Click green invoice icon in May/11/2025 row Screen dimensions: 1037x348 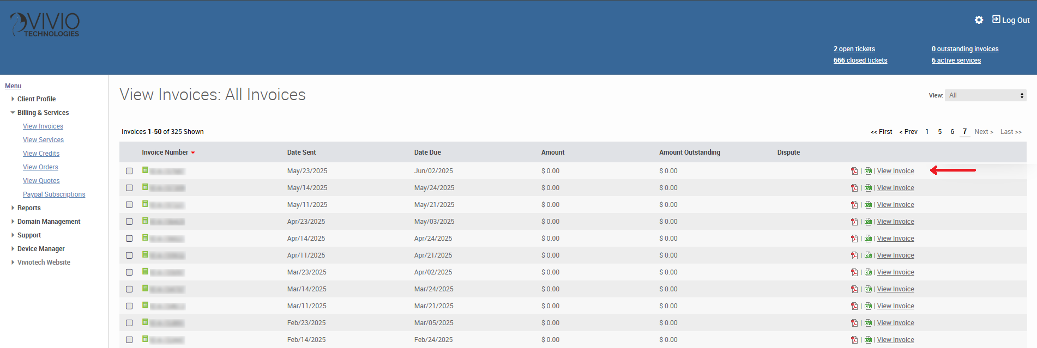tap(145, 204)
